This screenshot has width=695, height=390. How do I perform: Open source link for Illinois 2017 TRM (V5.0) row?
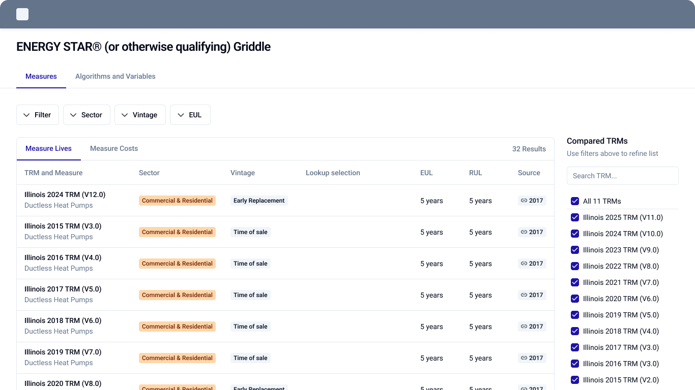[532, 295]
